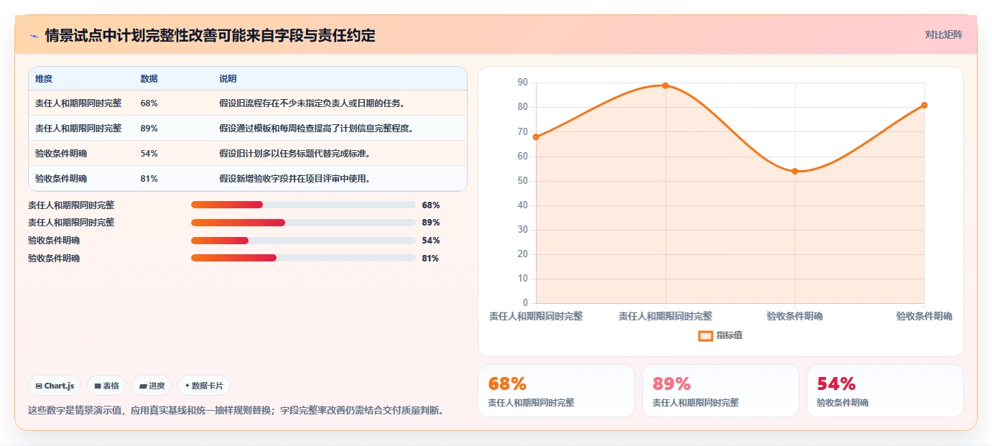Select description 假设通过模板和每周检查提高了计划信息完整程度
This screenshot has width=992, height=446.
(x=316, y=129)
